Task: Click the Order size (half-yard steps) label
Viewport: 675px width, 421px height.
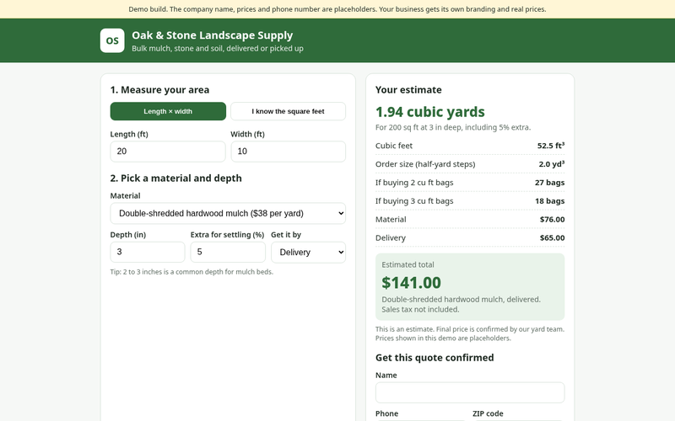Action: pyautogui.click(x=425, y=164)
